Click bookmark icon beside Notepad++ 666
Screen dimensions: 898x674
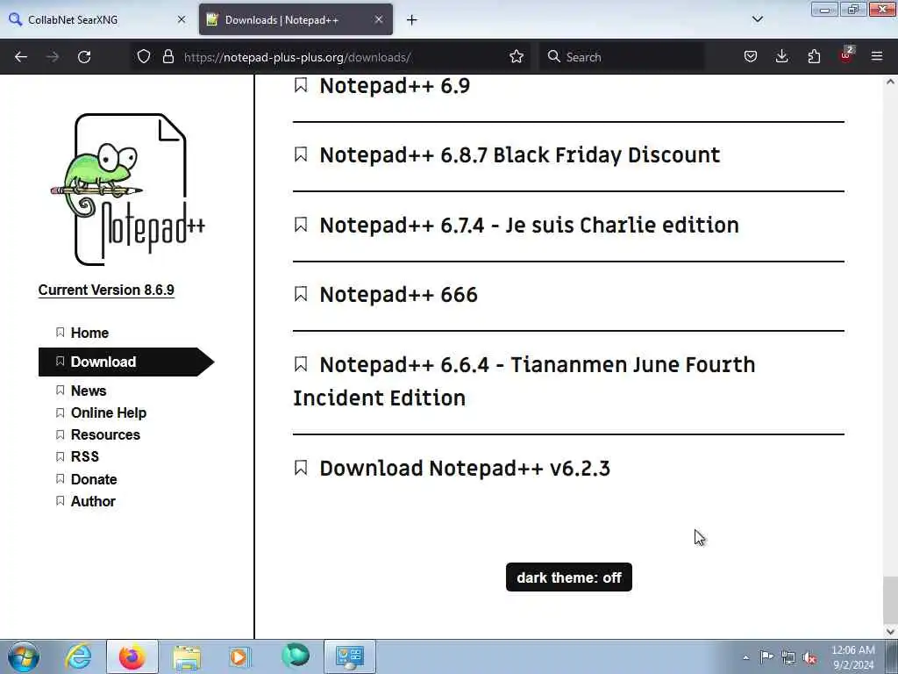click(301, 294)
